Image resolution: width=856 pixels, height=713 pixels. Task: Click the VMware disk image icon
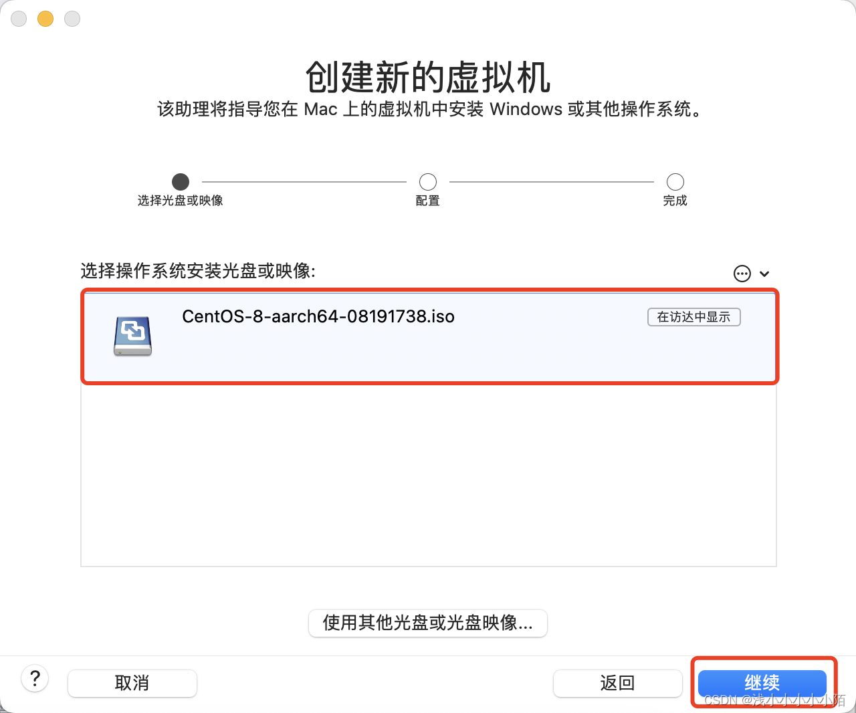tap(132, 336)
